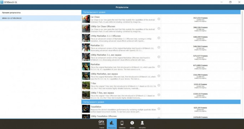Expand details arrow for Tessellation test
244x129 pixels.
pyautogui.click(x=159, y=109)
